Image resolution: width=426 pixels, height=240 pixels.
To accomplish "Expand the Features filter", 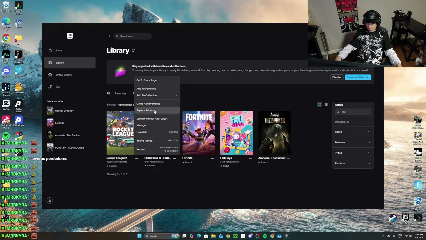I will [x=353, y=142].
